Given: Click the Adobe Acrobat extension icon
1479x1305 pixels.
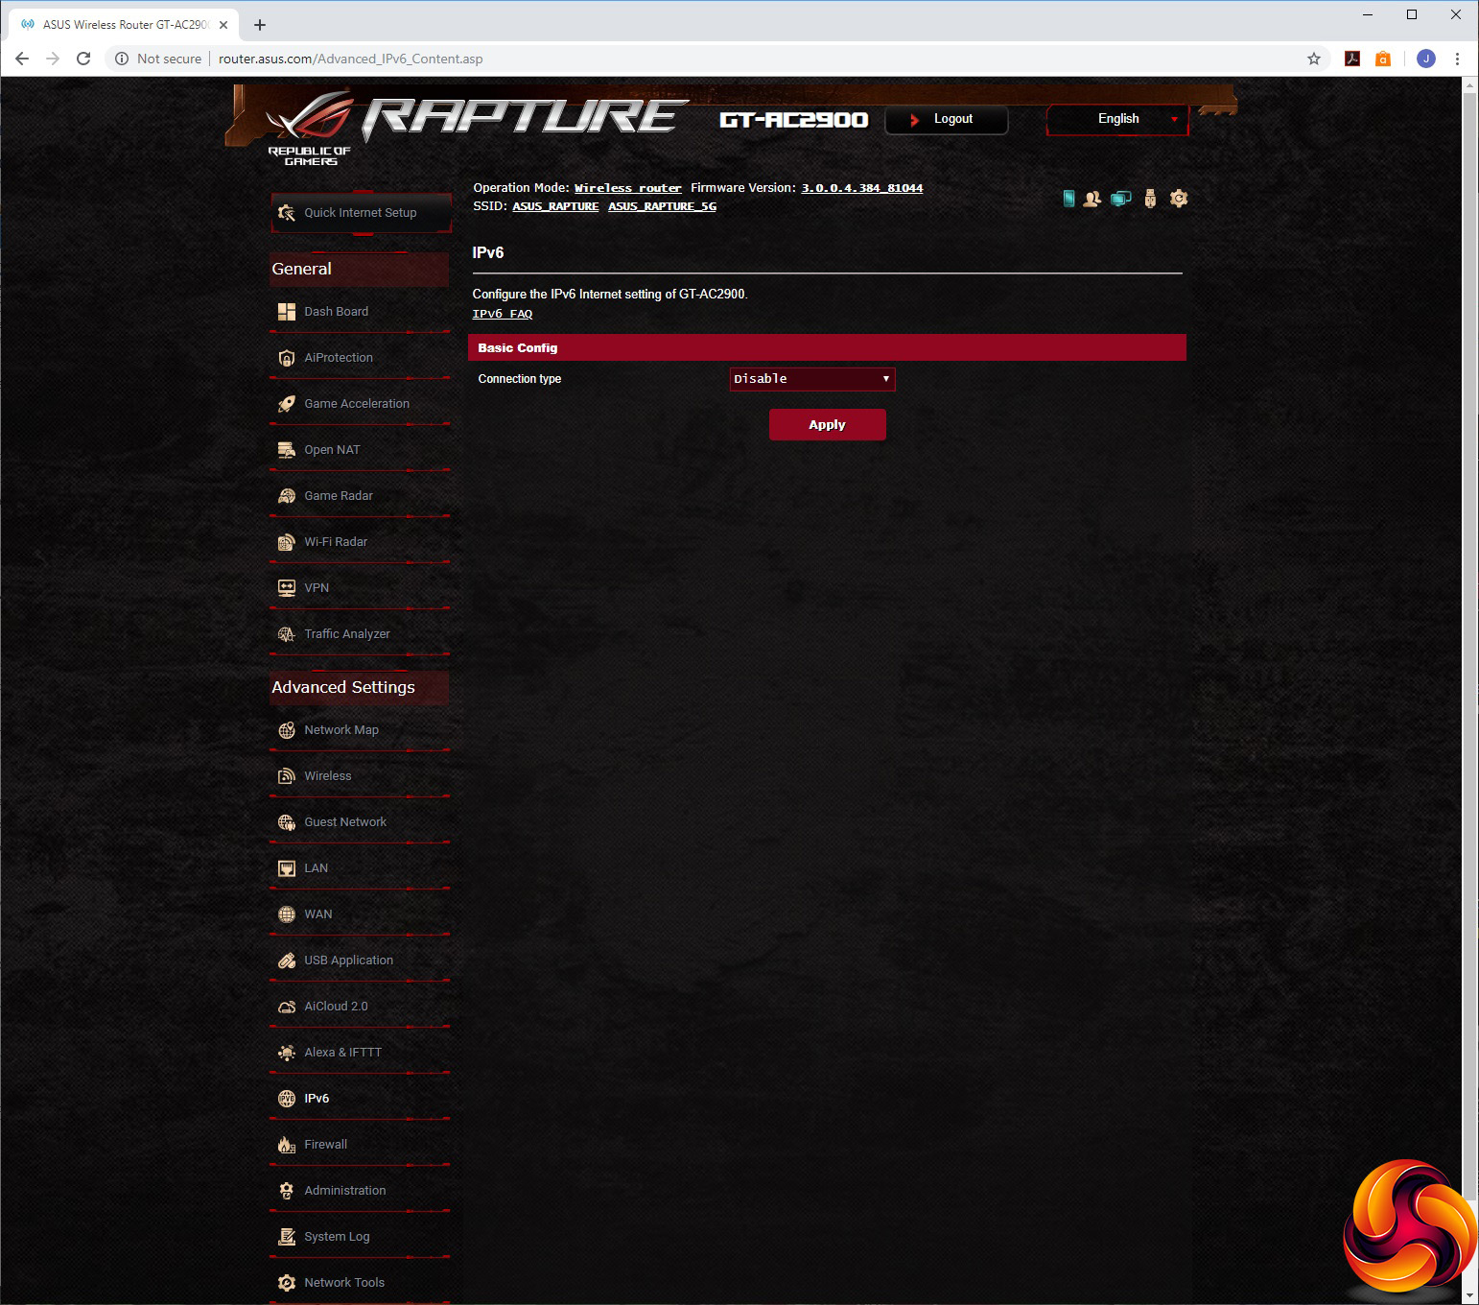Looking at the screenshot, I should 1352,59.
